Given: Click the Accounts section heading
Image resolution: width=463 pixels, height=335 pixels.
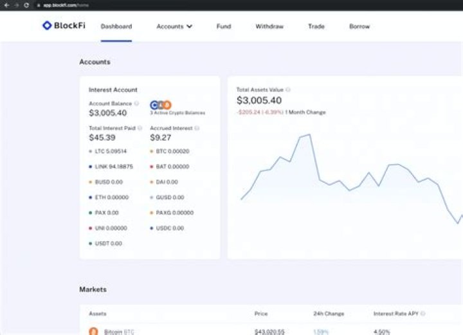Looking at the screenshot, I should (x=95, y=62).
